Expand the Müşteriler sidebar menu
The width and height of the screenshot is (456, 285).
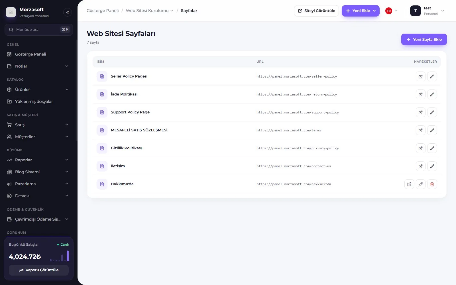pos(38,137)
